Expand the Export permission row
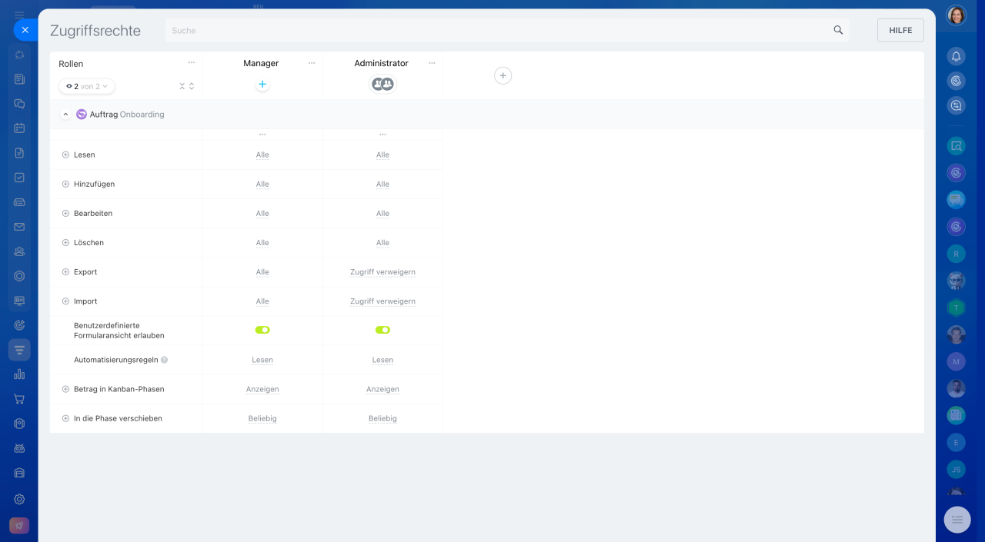 coord(65,271)
